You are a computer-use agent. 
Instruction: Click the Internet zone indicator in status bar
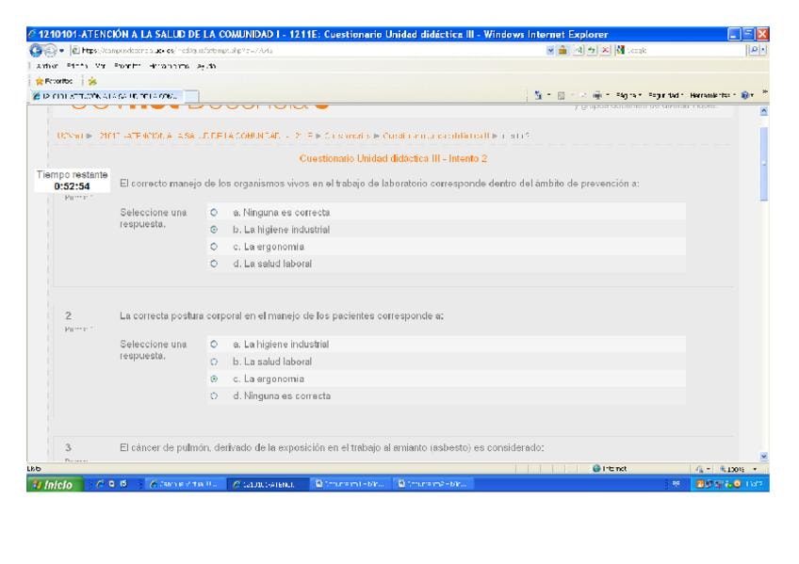[x=610, y=468]
